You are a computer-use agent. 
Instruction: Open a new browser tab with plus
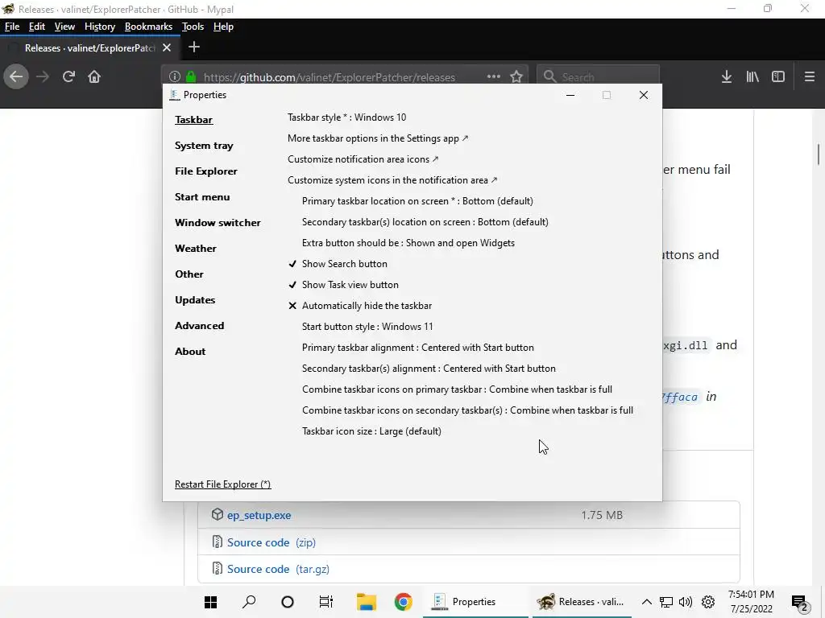tap(194, 47)
